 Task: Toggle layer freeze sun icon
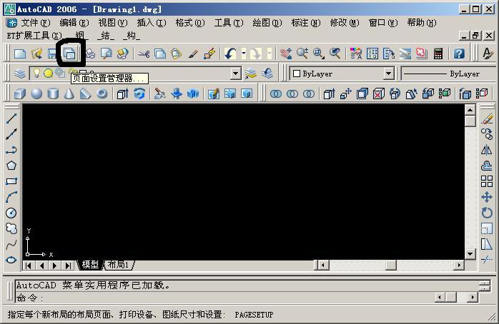pyautogui.click(x=48, y=74)
